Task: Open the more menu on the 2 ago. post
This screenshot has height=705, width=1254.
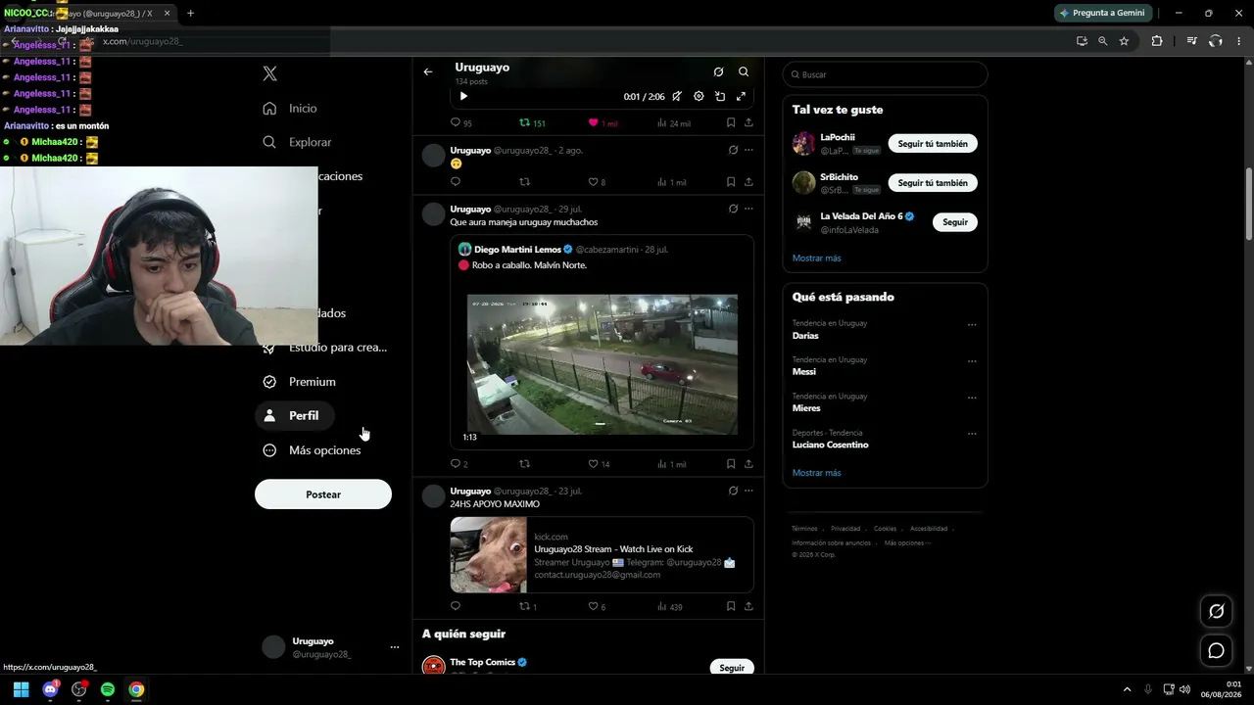Action: 748,151
